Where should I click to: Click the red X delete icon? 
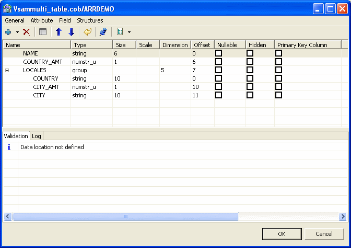pyautogui.click(x=27, y=32)
